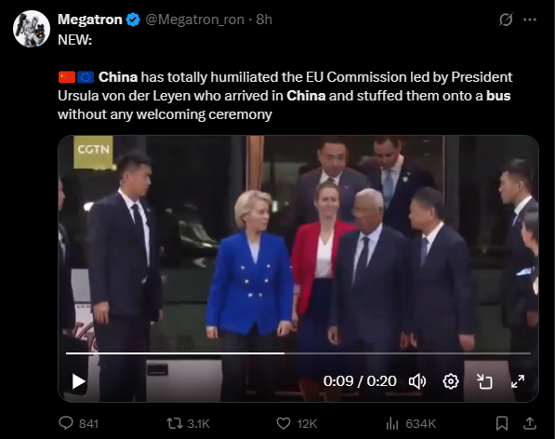Play the paused video
The image size is (555, 439).
(x=78, y=381)
